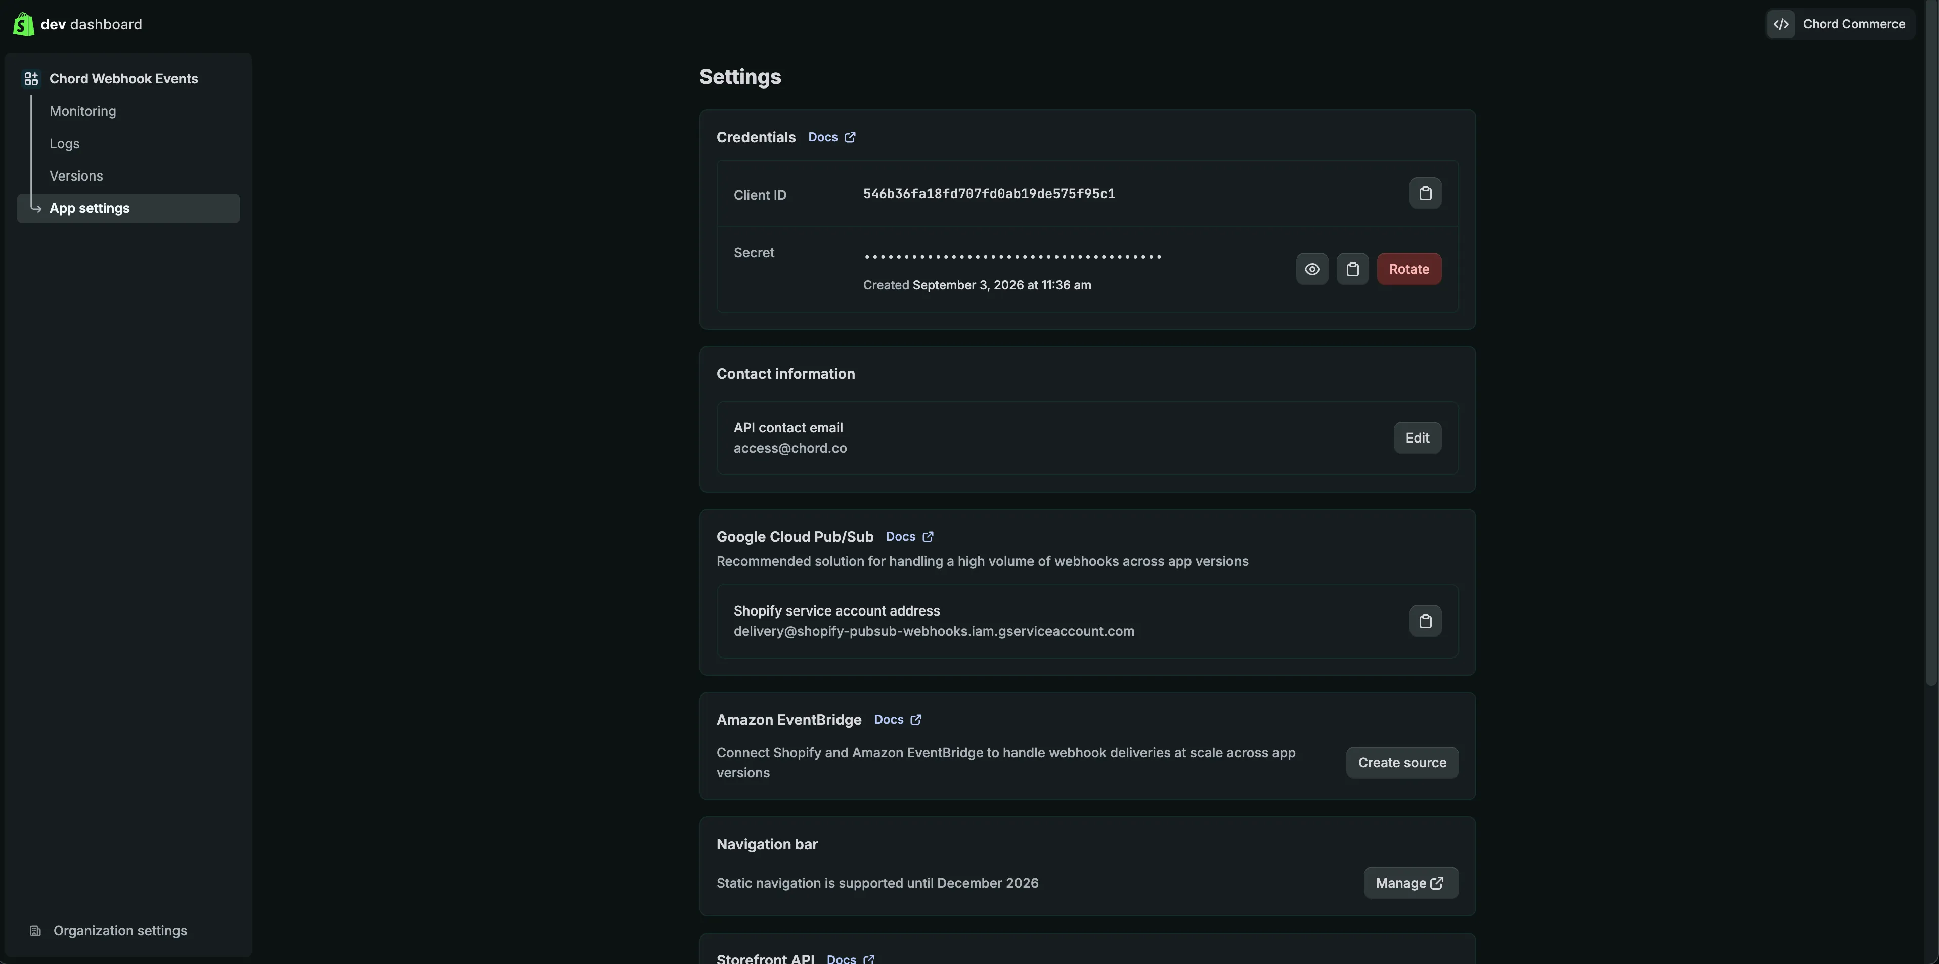The height and width of the screenshot is (964, 1939).
Task: Click the code icon beside Chord Commerce
Action: [1780, 24]
